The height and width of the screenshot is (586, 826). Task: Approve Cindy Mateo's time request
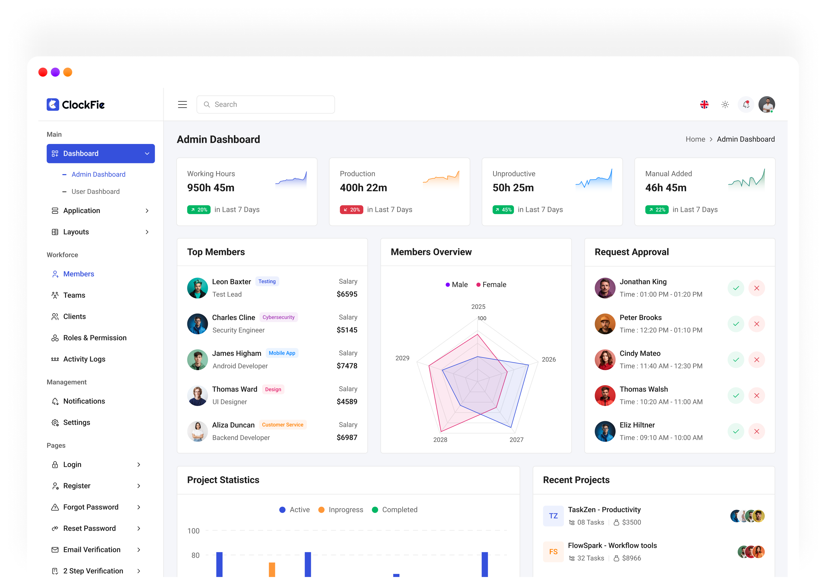[736, 360]
